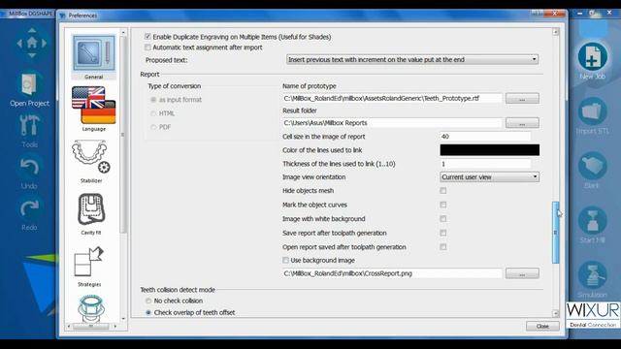Screen dimensions: 621x349
Task: Enable Automatic text assignment after import
Action: [147, 48]
